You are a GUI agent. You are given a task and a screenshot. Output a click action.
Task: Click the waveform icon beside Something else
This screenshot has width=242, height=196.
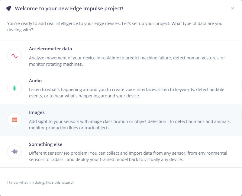(x=15, y=152)
